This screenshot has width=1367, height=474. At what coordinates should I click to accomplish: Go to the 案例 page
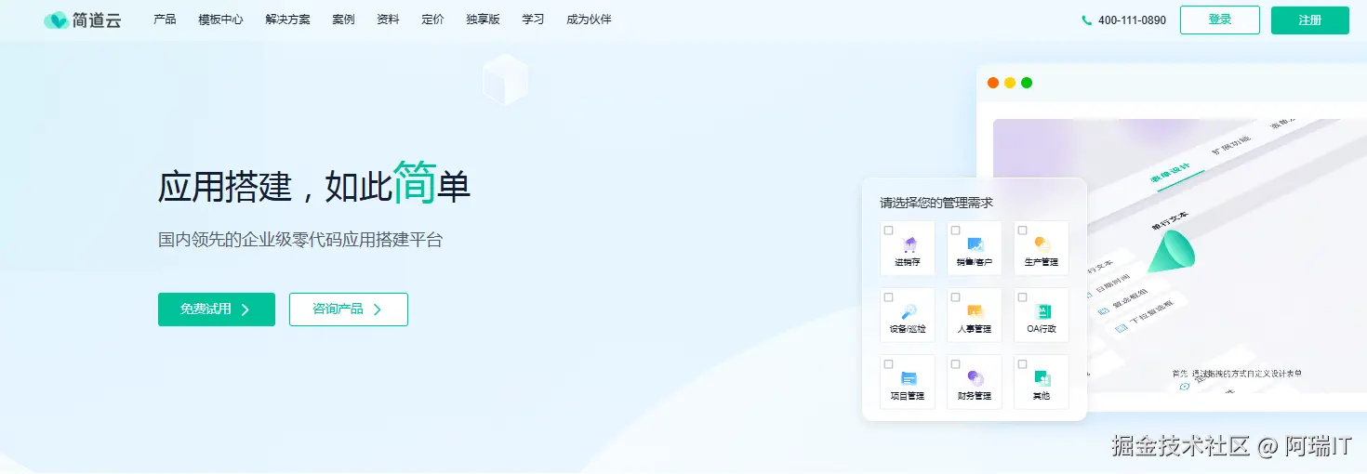(343, 20)
